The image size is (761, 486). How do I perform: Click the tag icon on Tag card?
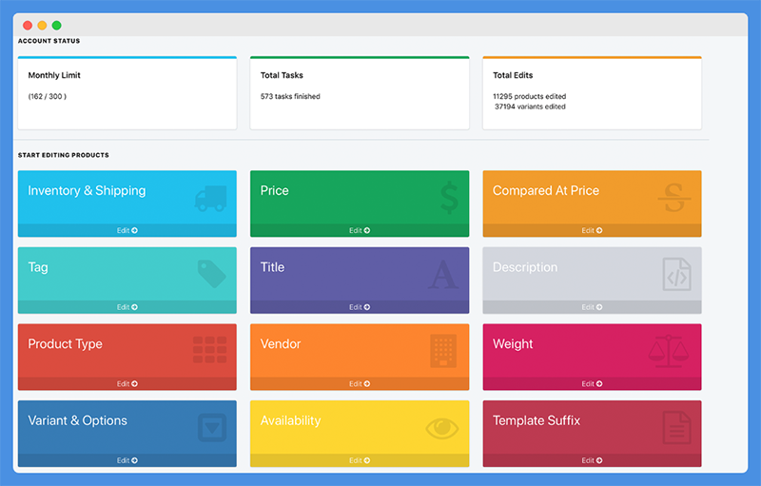[x=212, y=274]
